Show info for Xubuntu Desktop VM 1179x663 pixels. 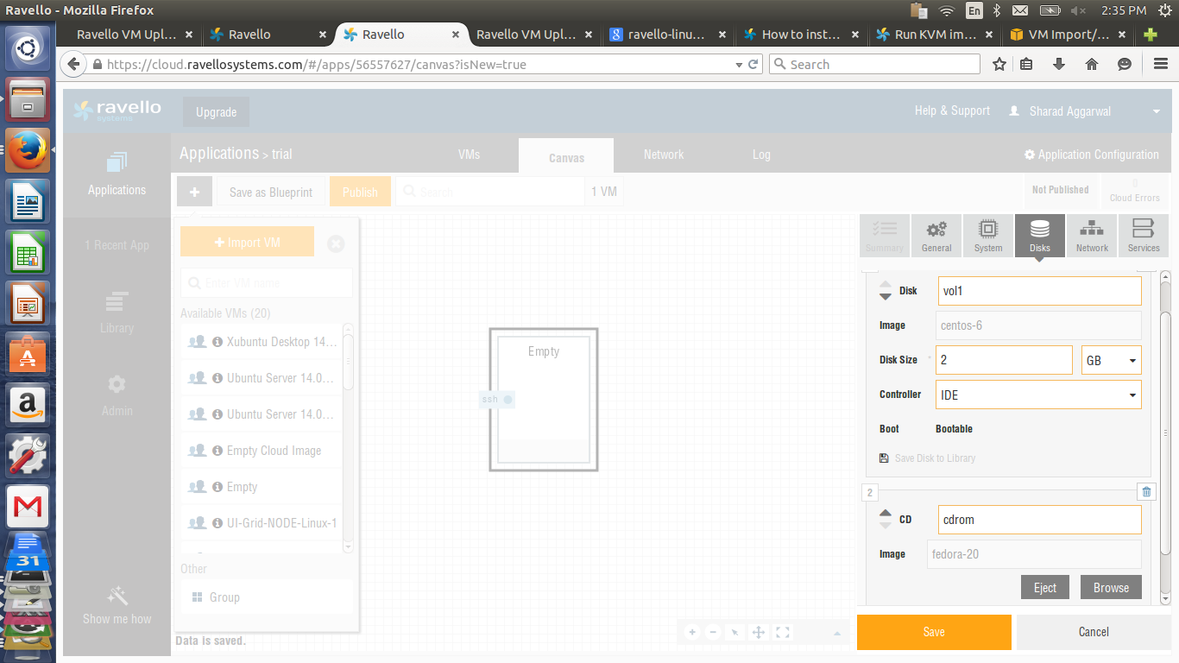click(x=218, y=342)
